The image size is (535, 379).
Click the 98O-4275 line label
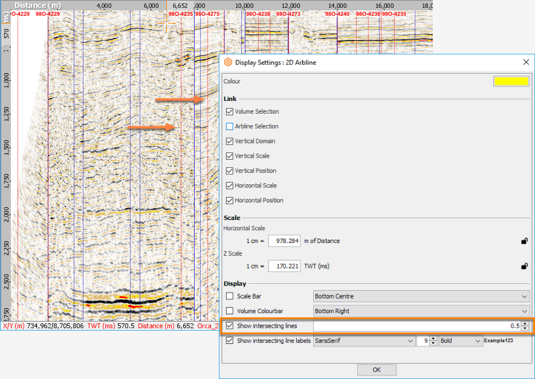[x=207, y=14]
